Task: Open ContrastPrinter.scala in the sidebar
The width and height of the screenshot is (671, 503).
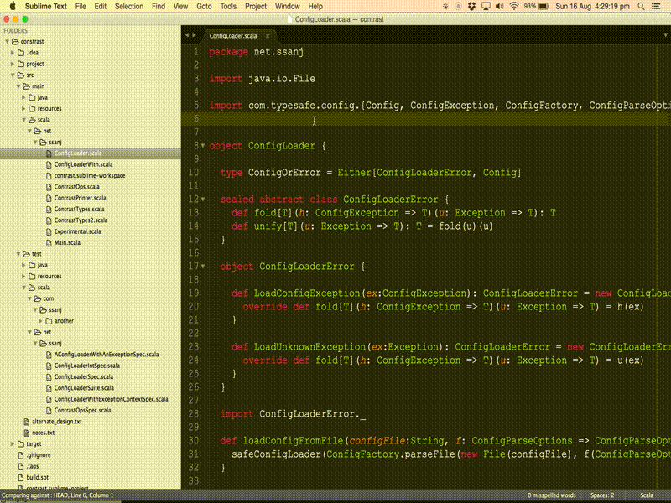Action: [x=80, y=198]
